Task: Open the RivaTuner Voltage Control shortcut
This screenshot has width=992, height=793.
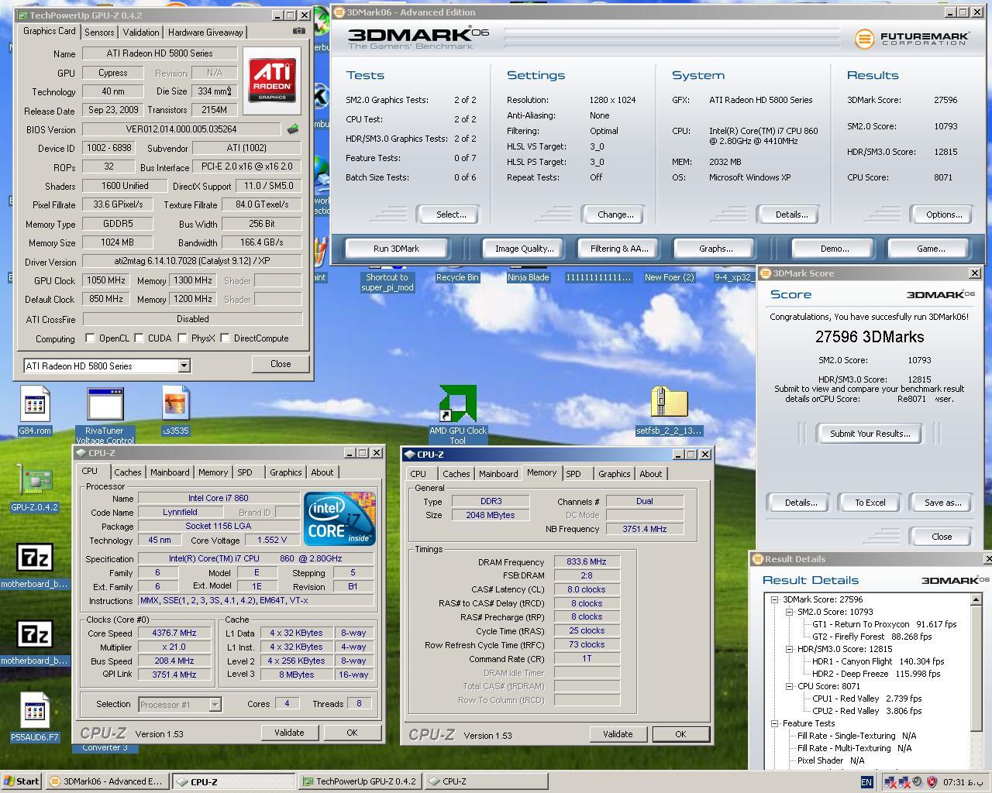Action: [105, 417]
